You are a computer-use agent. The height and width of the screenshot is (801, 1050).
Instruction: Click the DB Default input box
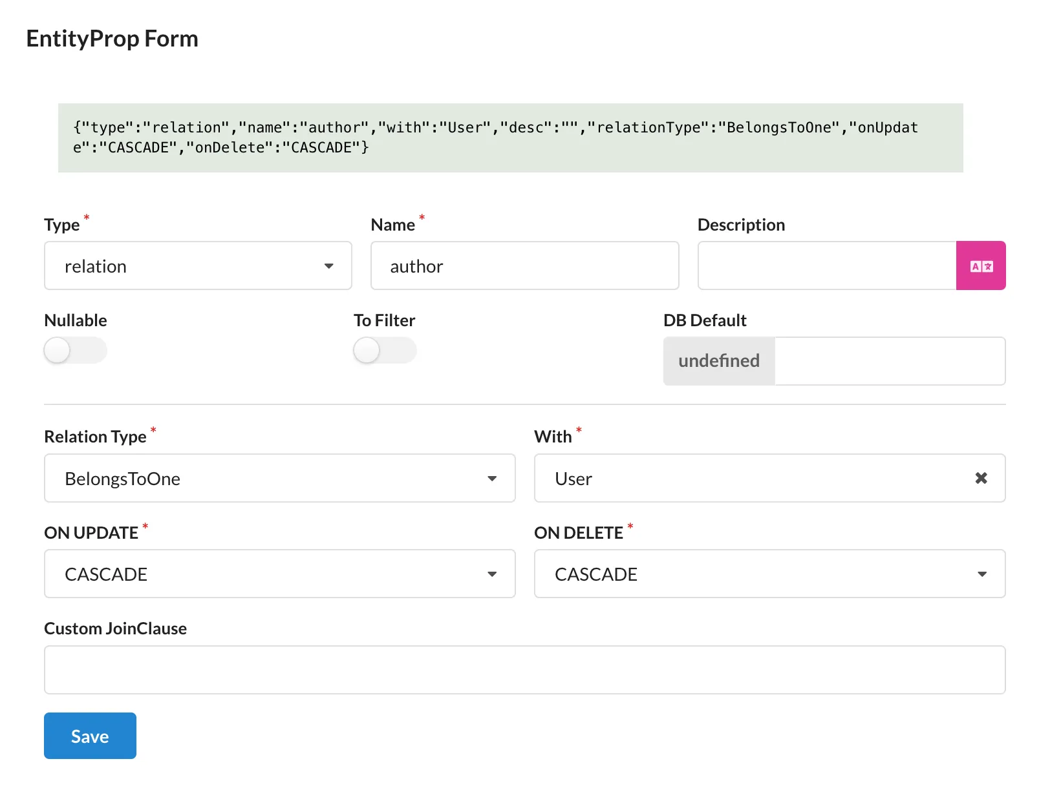click(889, 361)
